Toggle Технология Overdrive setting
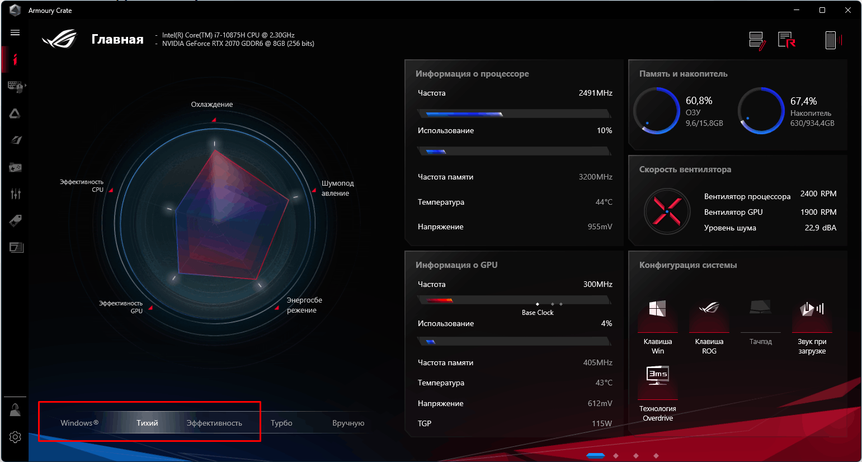The width and height of the screenshot is (862, 462). point(658,393)
